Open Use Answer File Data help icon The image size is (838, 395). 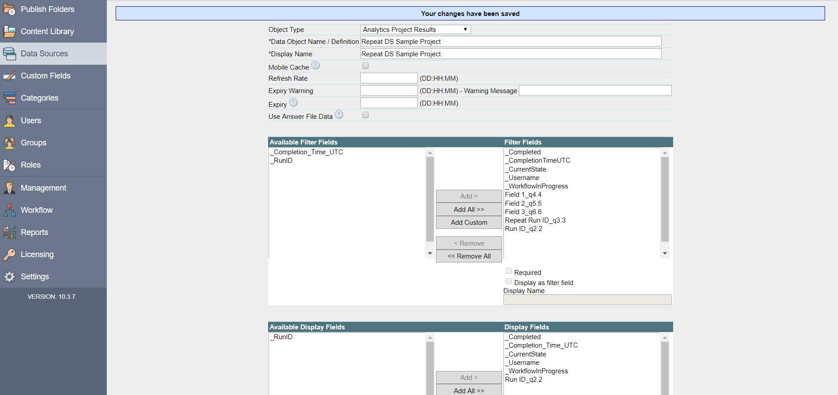(x=339, y=114)
